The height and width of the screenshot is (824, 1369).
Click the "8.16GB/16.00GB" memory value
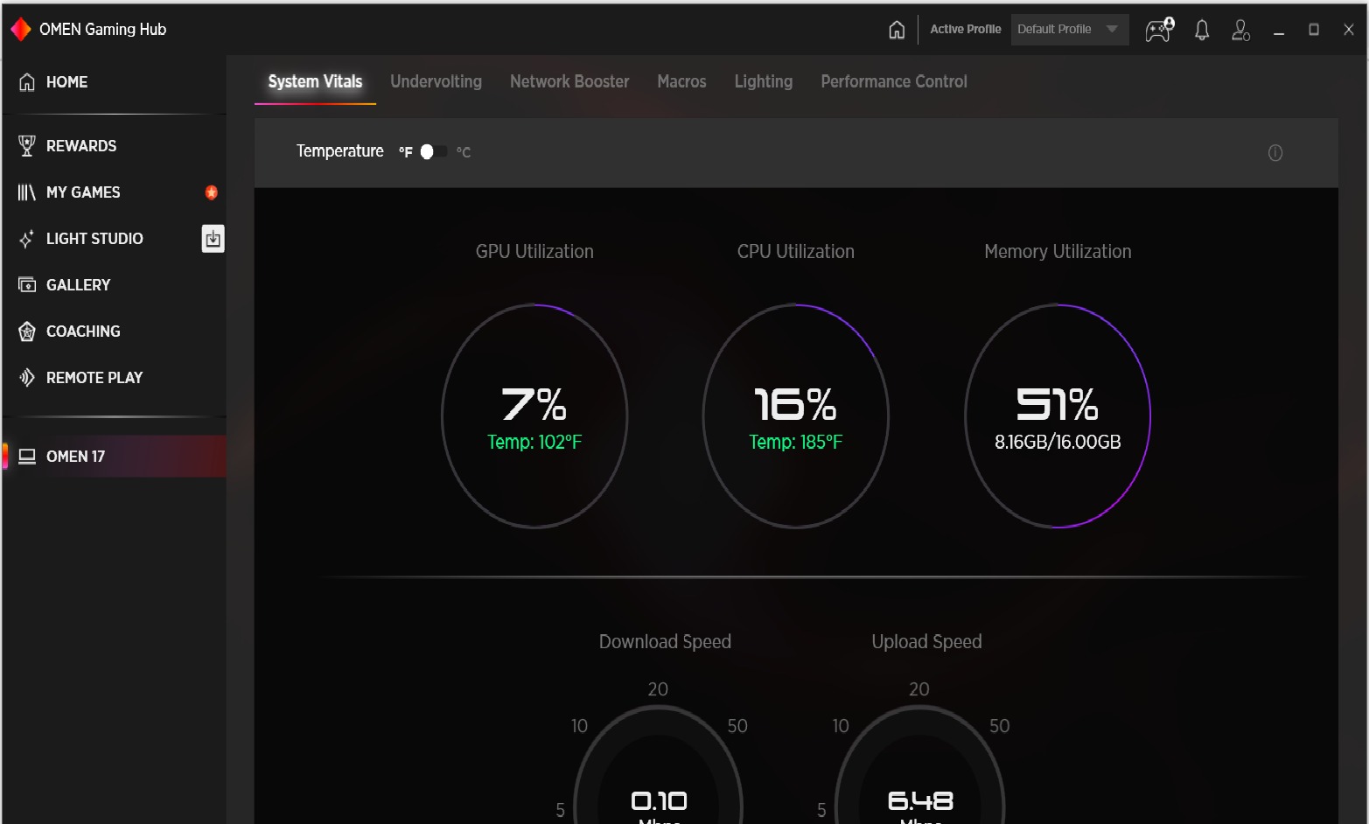1058,443
